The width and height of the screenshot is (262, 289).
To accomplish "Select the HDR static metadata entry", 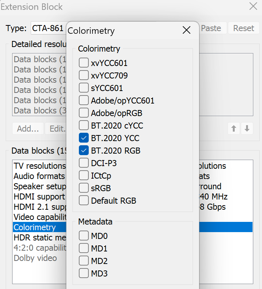I will [x=39, y=238].
